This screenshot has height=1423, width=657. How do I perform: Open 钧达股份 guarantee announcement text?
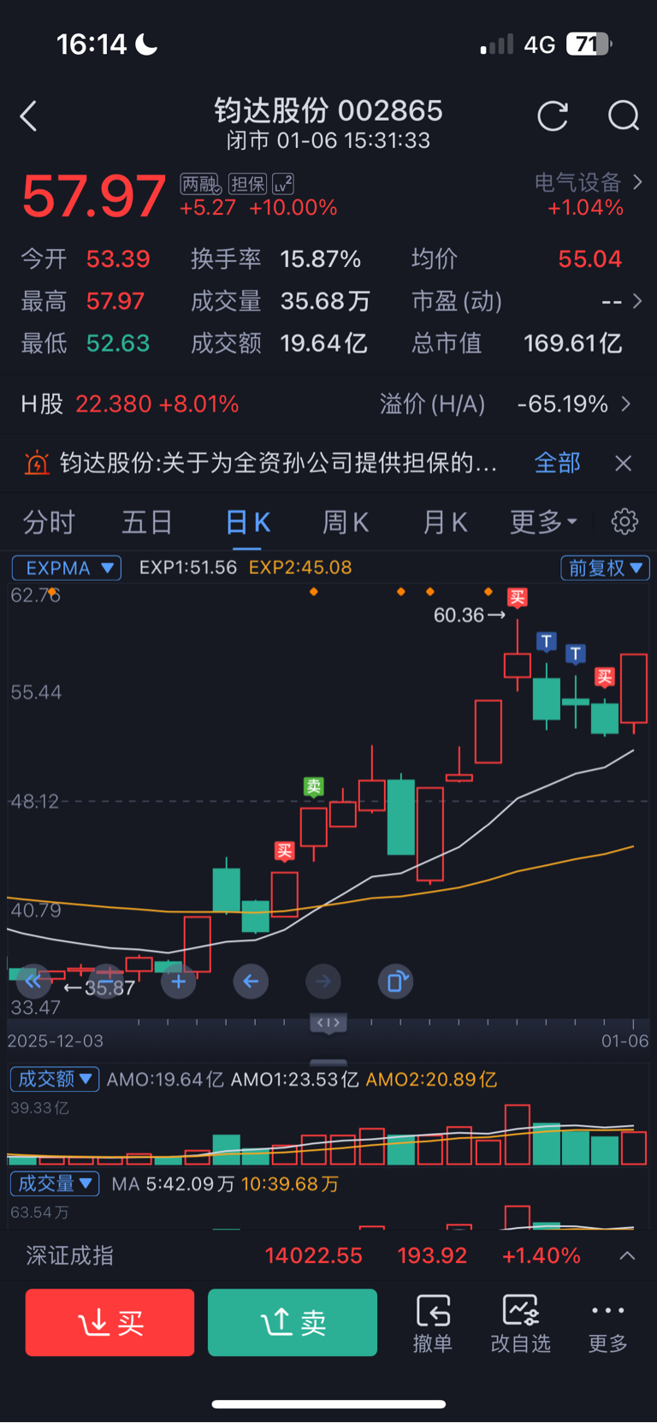click(x=279, y=463)
